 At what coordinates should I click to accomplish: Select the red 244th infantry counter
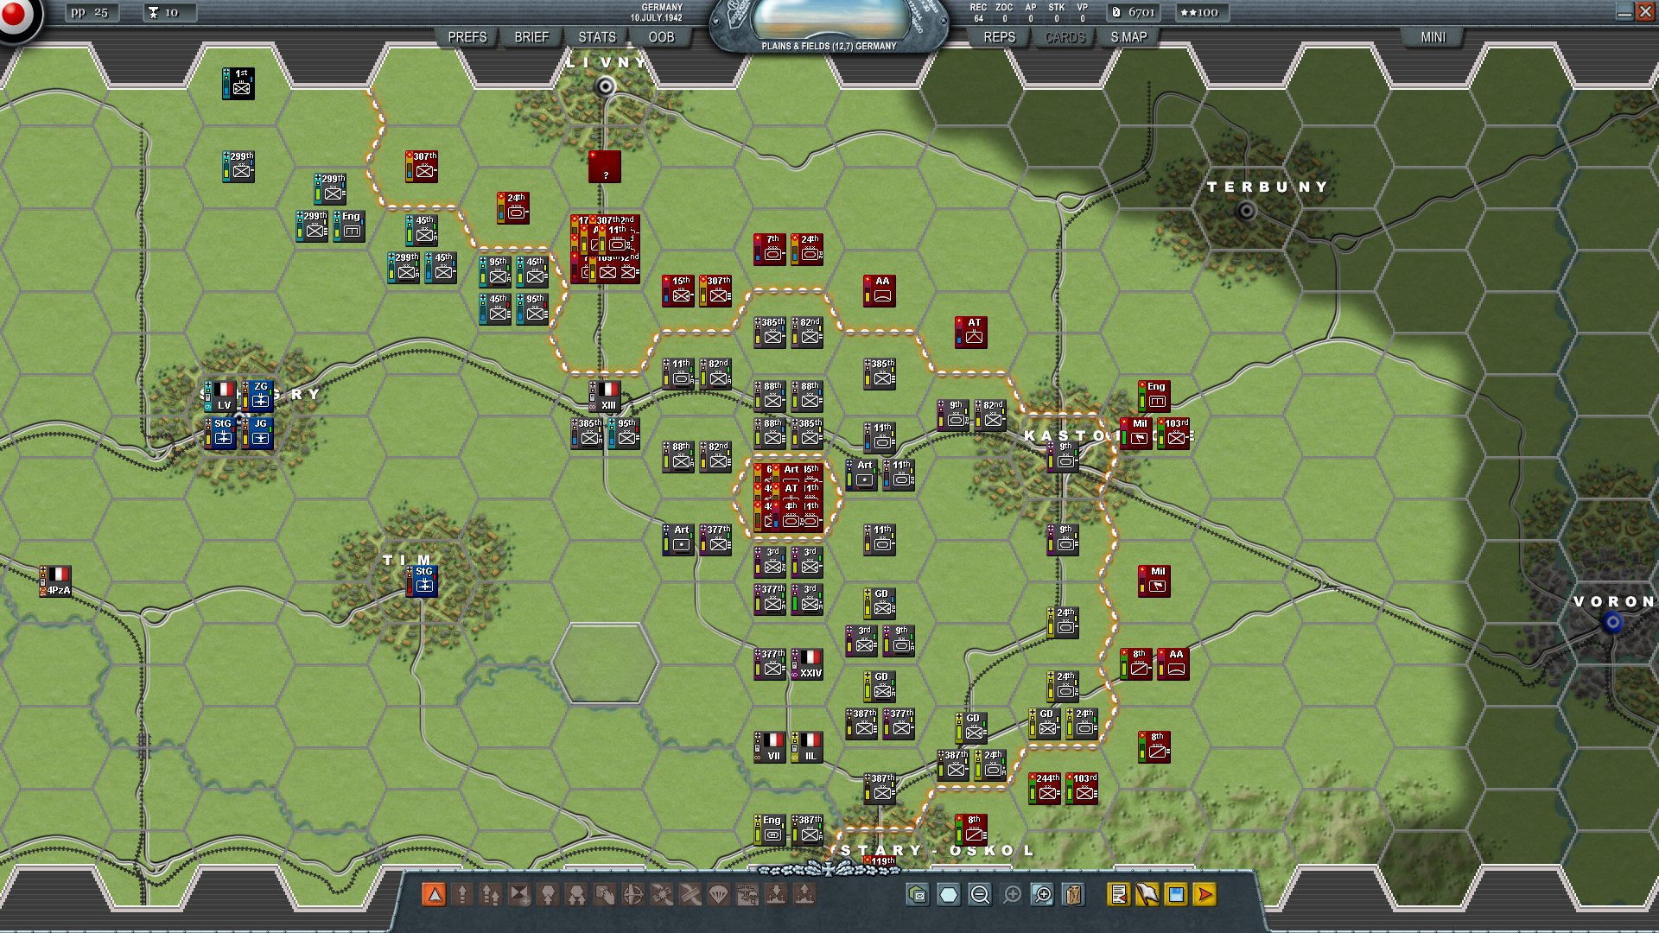1045,788
